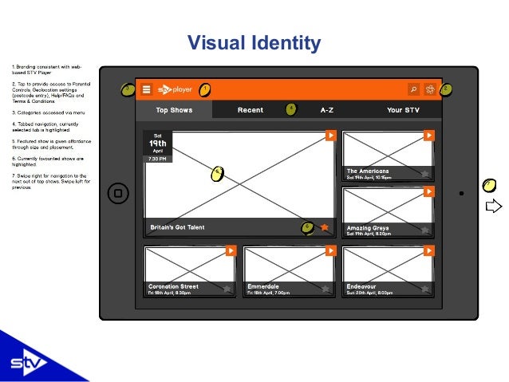The width and height of the screenshot is (509, 382).
Task: Click the 7.30 PM time label
Action: point(157,159)
